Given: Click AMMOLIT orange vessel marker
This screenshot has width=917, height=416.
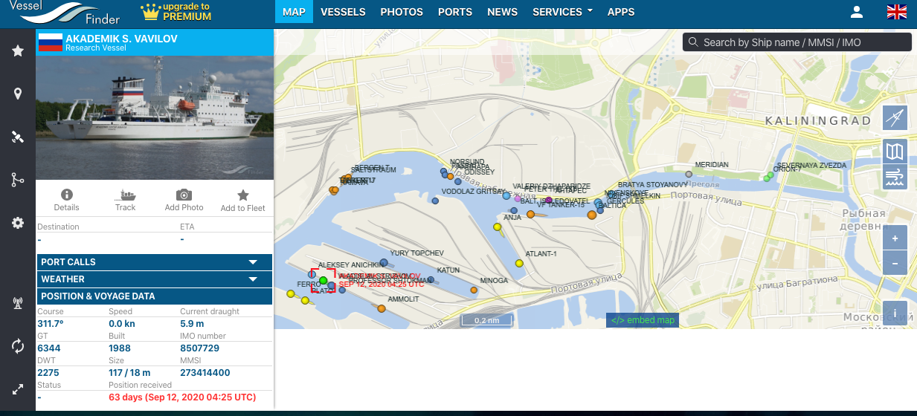Looking at the screenshot, I should coord(381,308).
